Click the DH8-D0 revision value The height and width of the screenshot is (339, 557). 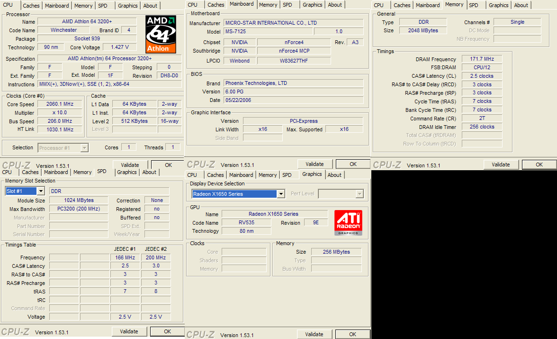click(169, 76)
